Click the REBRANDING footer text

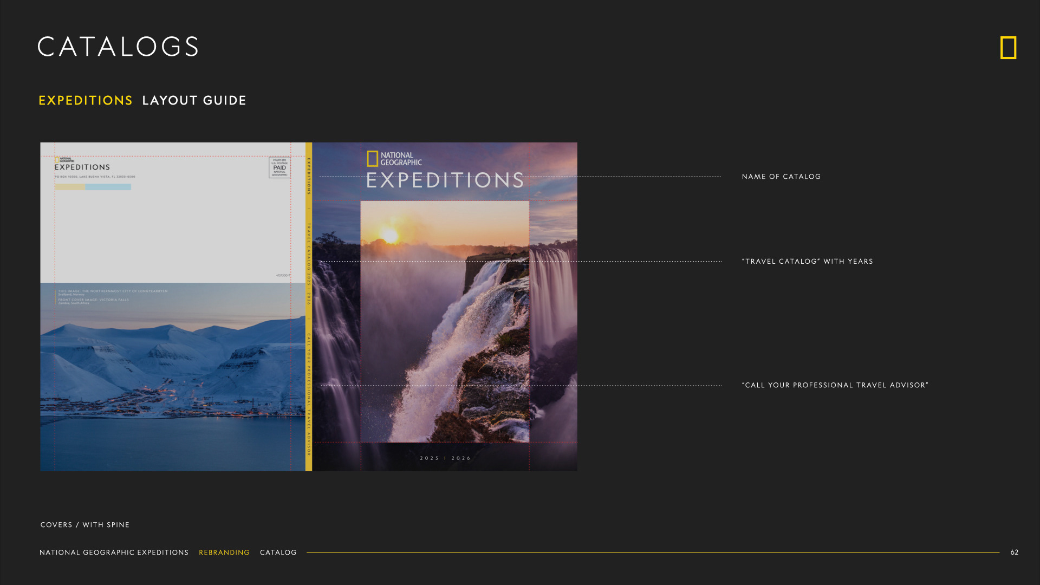pos(224,552)
